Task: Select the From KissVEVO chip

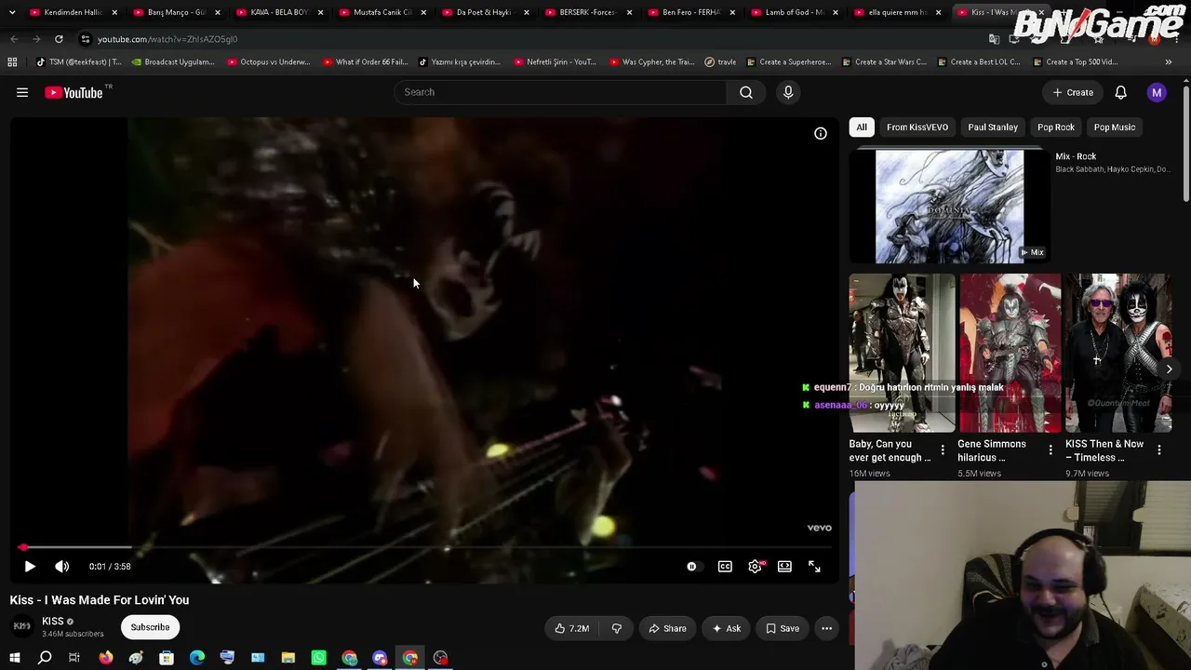Action: (x=917, y=127)
